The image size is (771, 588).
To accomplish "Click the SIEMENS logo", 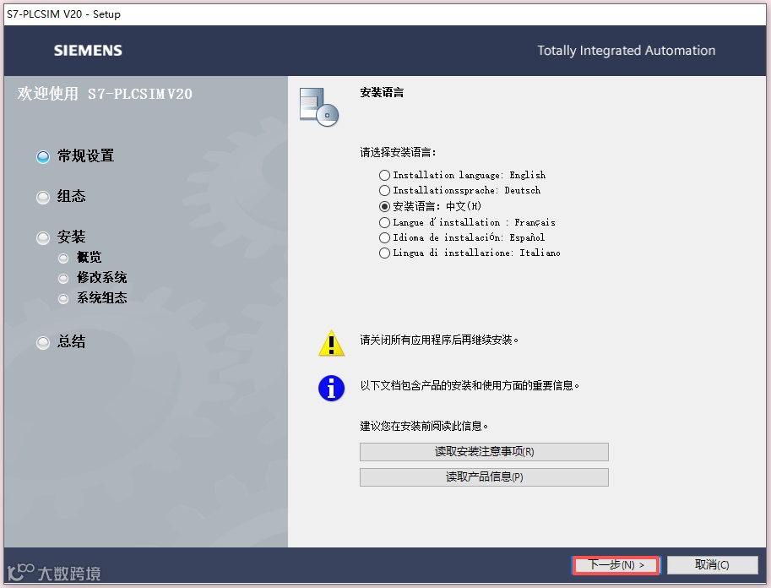I will (88, 51).
